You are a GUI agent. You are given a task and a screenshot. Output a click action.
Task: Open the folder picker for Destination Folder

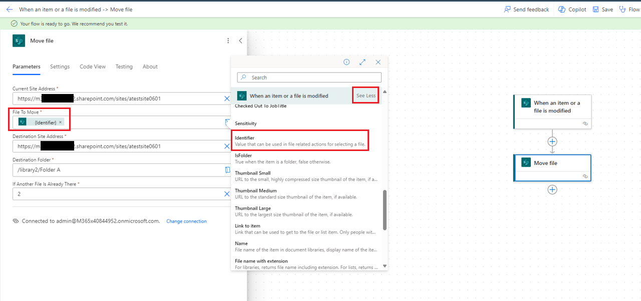click(228, 170)
